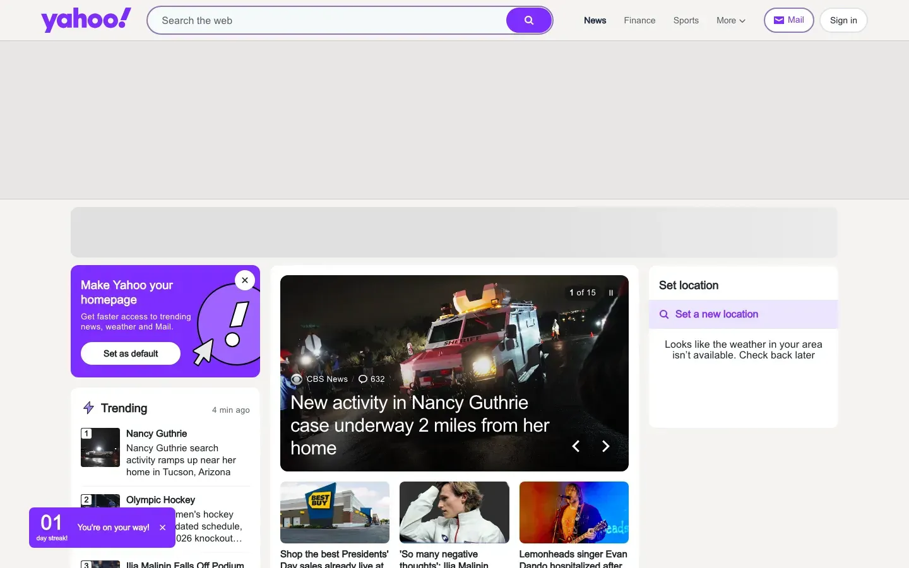Screen dimensions: 909x568
Task: Click the Sign in button
Action: pyautogui.click(x=843, y=20)
